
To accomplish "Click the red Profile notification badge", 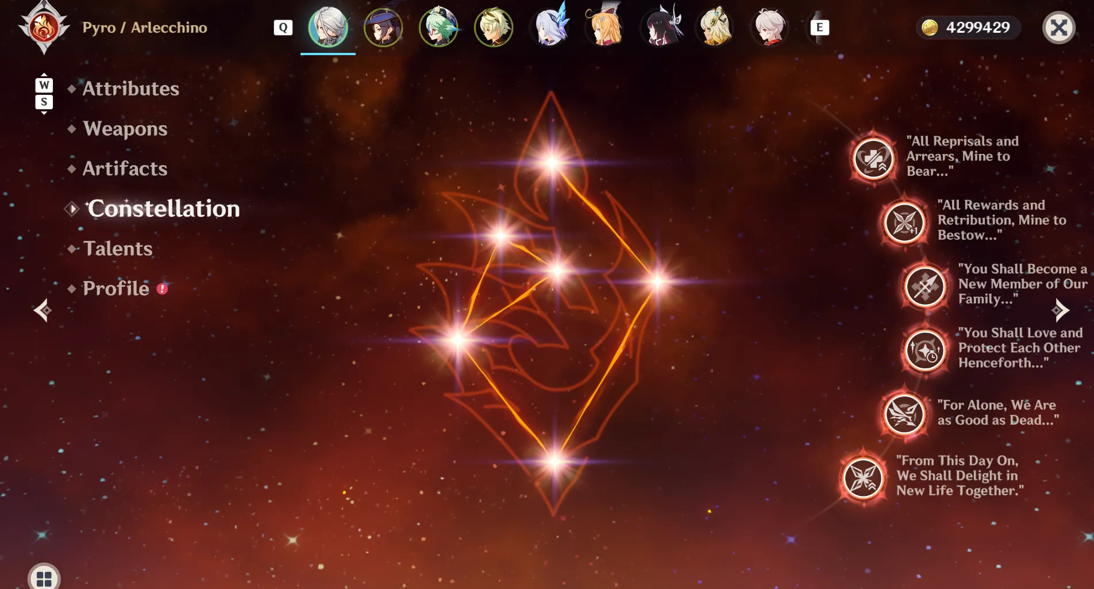I will click(x=162, y=288).
